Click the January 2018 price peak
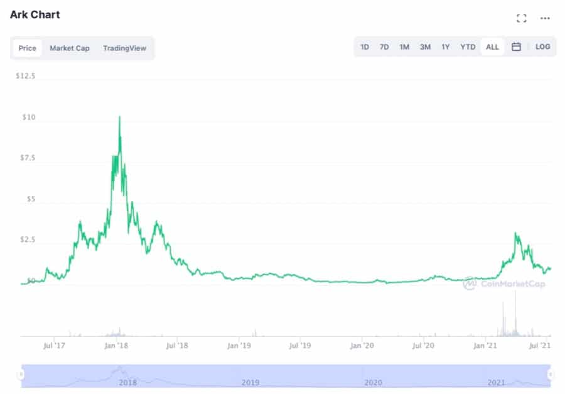Image resolution: width=565 pixels, height=394 pixels. click(x=119, y=118)
